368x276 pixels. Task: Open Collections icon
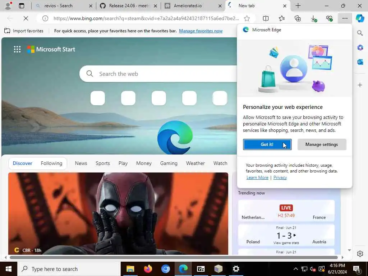(x=298, y=18)
